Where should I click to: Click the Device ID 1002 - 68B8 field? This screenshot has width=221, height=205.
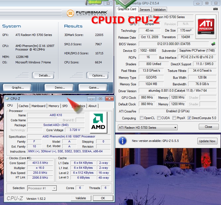coord(148,50)
